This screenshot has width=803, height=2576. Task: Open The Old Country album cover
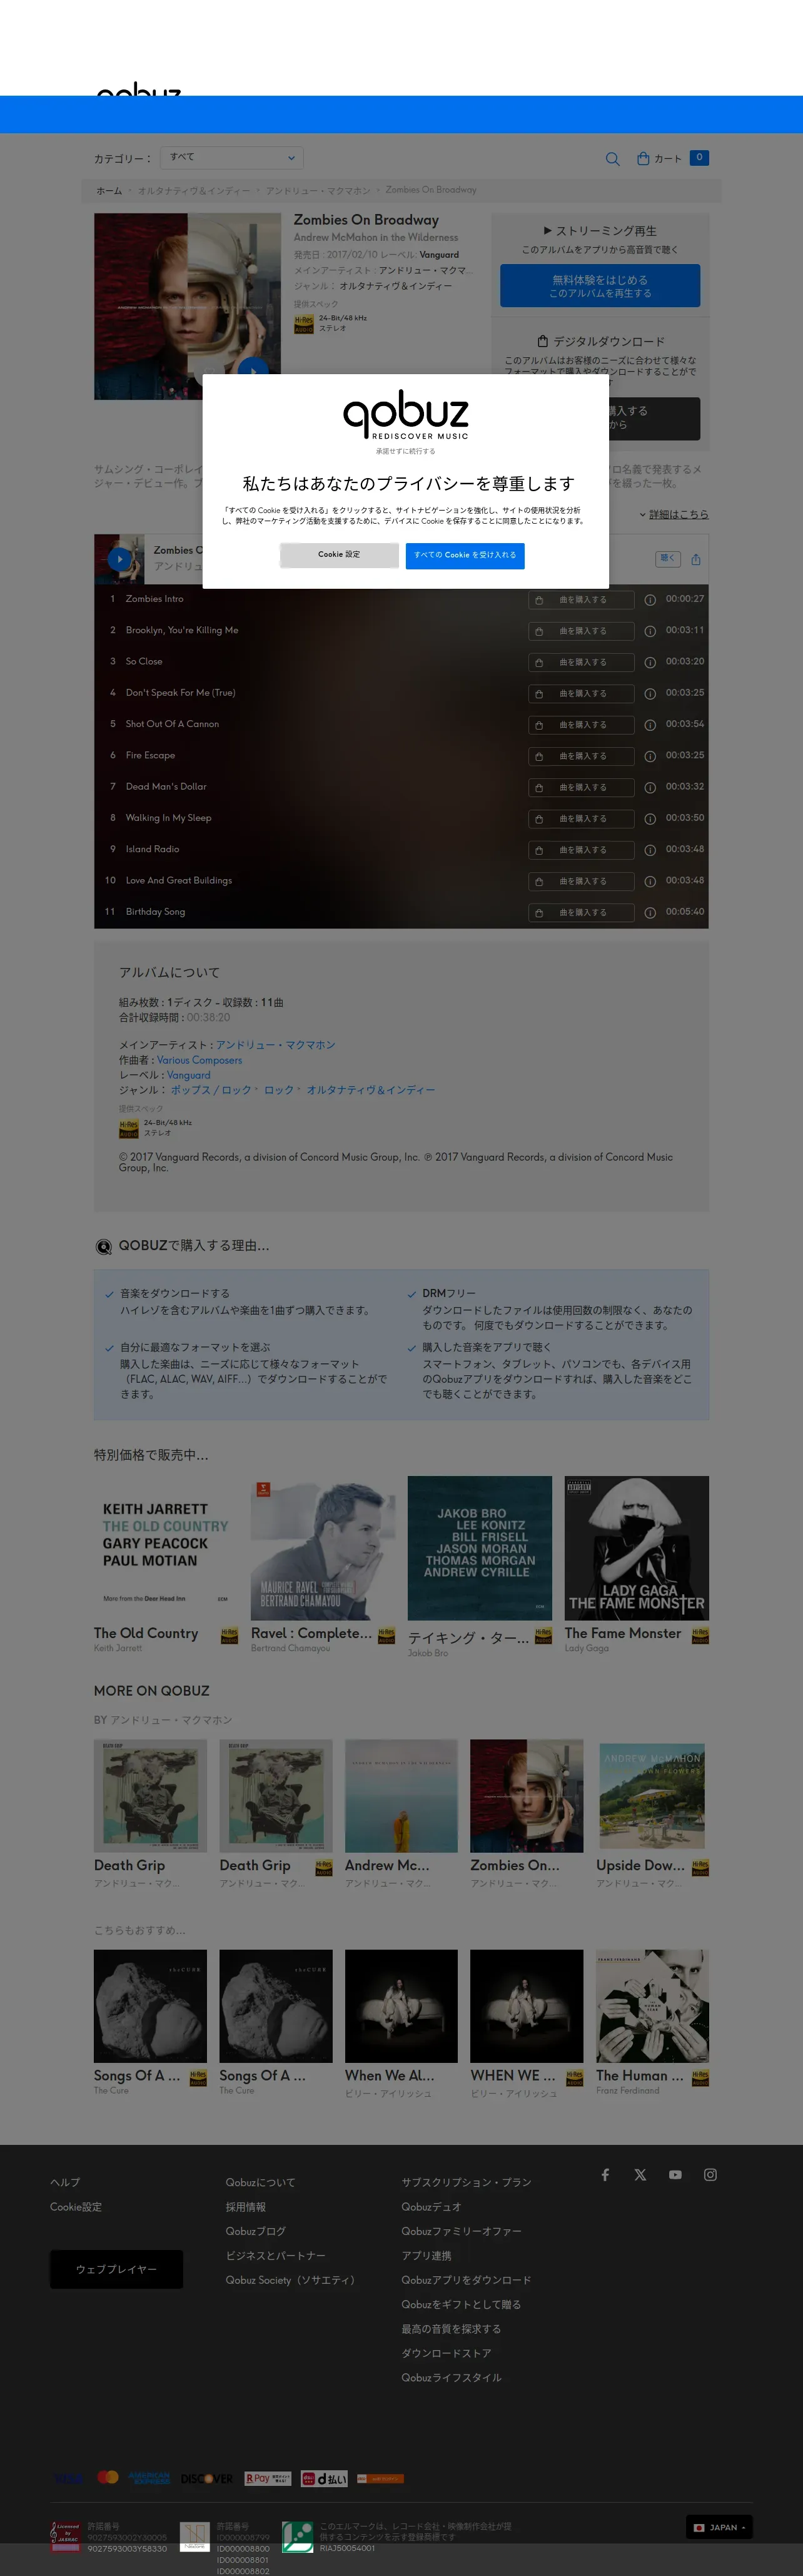click(x=166, y=1548)
